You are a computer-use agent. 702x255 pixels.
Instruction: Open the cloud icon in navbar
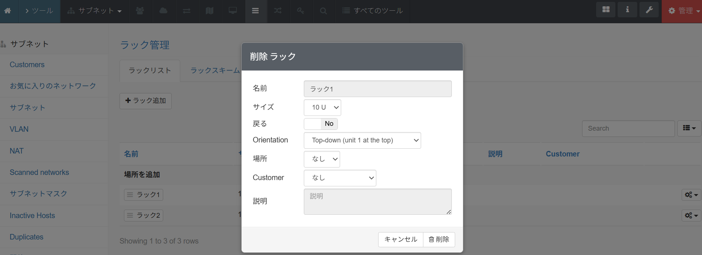[163, 11]
